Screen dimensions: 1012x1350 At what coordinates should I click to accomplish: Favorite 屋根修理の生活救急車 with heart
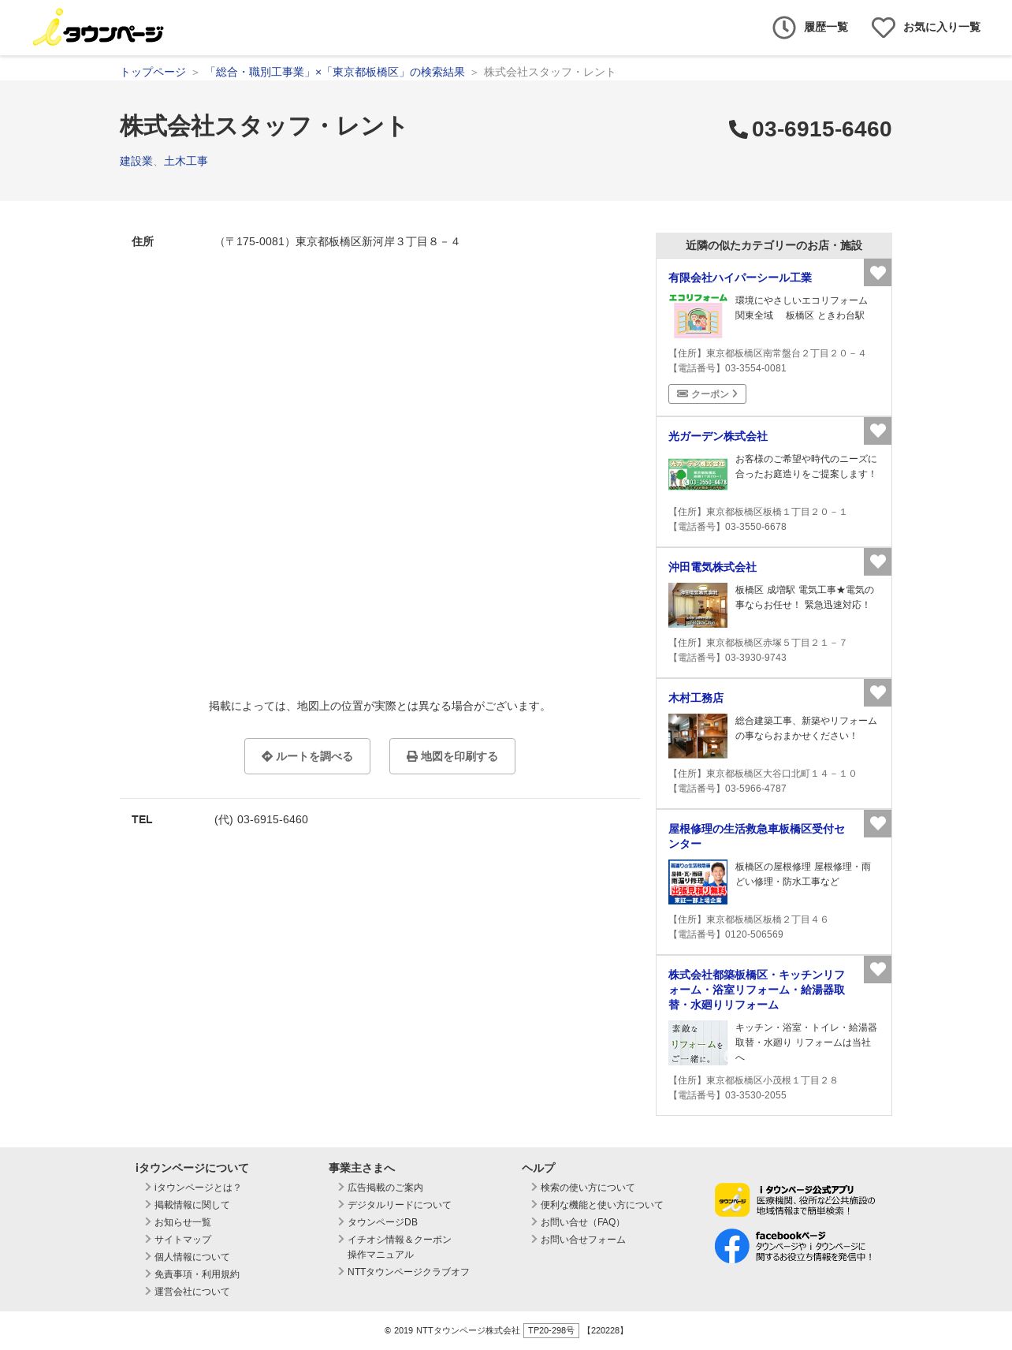click(x=877, y=824)
